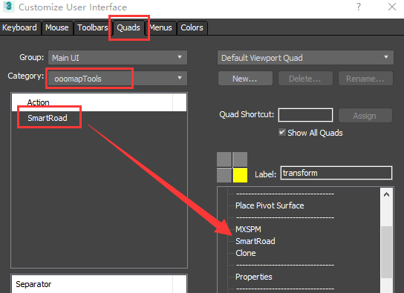Expand the Category dropdown showing ooomapTools

pyautogui.click(x=117, y=78)
